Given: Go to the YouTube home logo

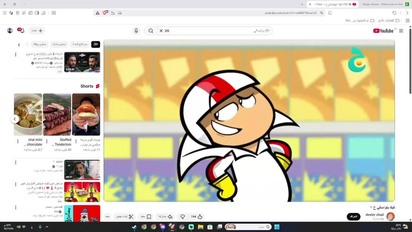Looking at the screenshot, I should tap(383, 31).
